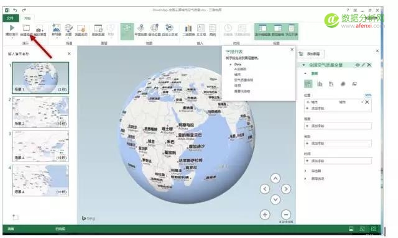The width and height of the screenshot is (398, 238).
Task: Click scene delete icon at pane bottom
Action: pyautogui.click(x=16, y=217)
